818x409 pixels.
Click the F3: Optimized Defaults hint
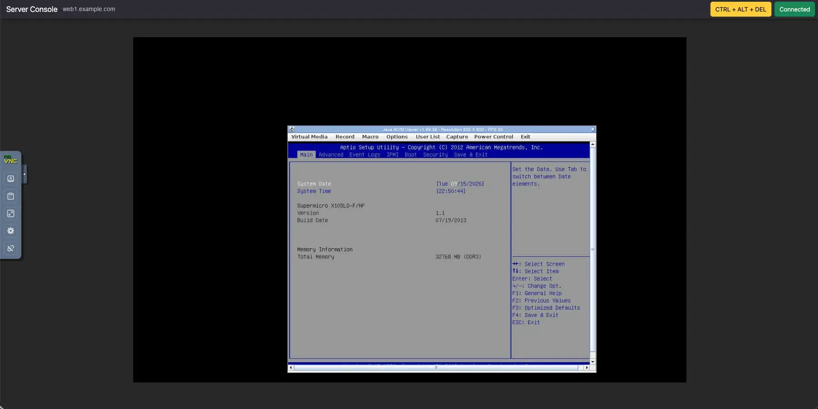(546, 308)
